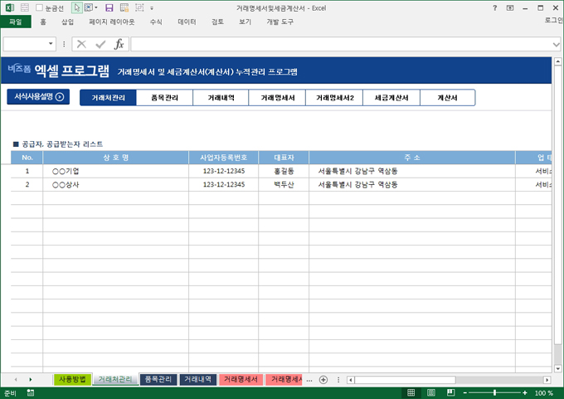Save the workbook with the purple disk icon

click(x=109, y=7)
